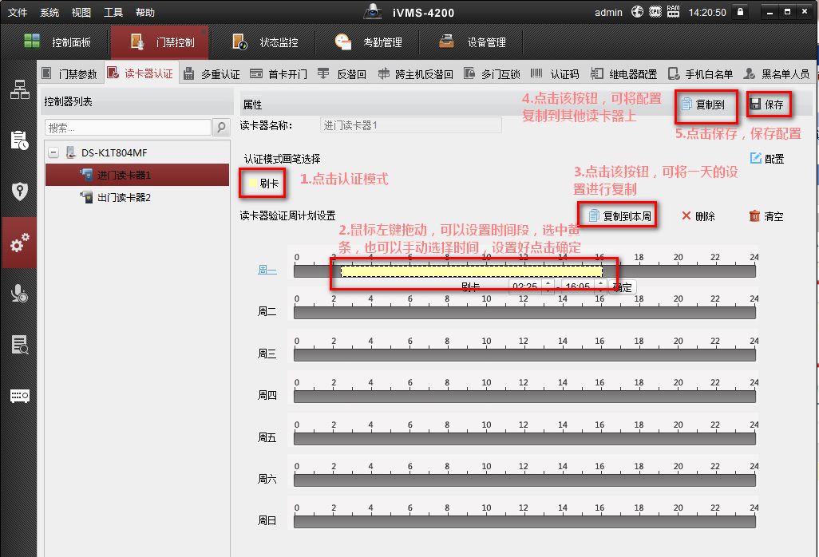Click the 配置 edit button
This screenshot has height=557, width=819.
[x=767, y=159]
